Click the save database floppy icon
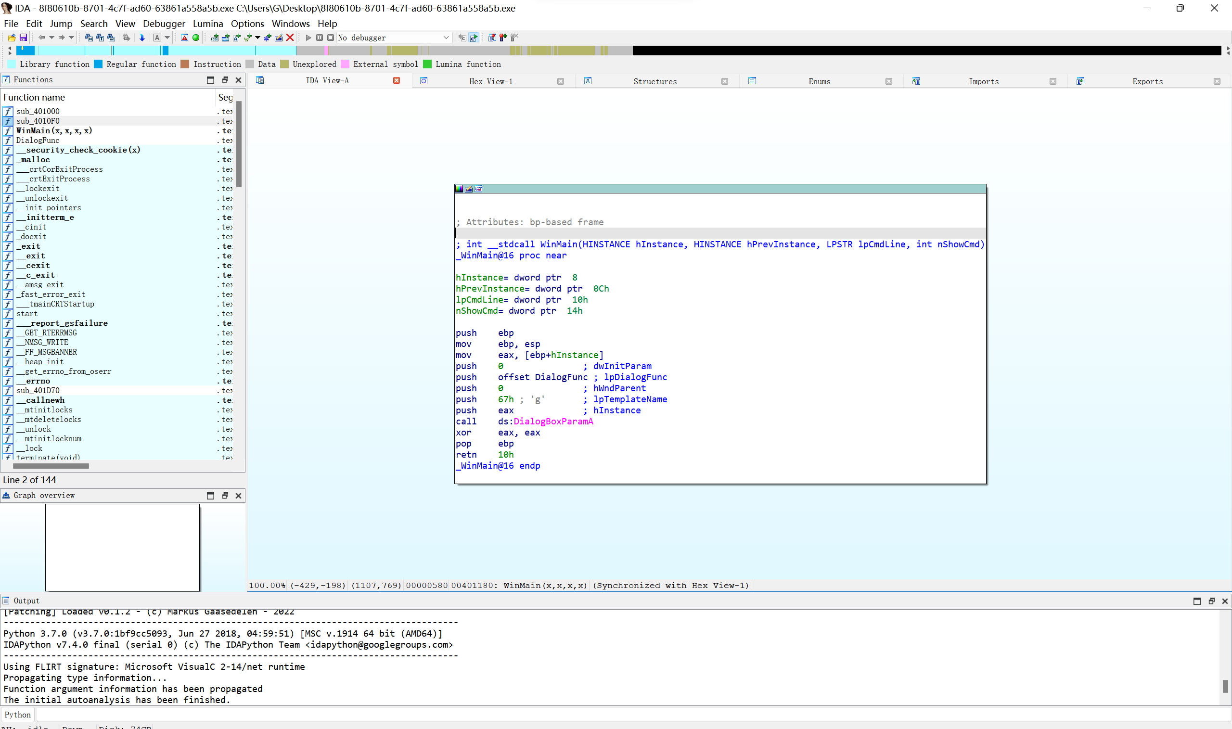 click(x=23, y=38)
